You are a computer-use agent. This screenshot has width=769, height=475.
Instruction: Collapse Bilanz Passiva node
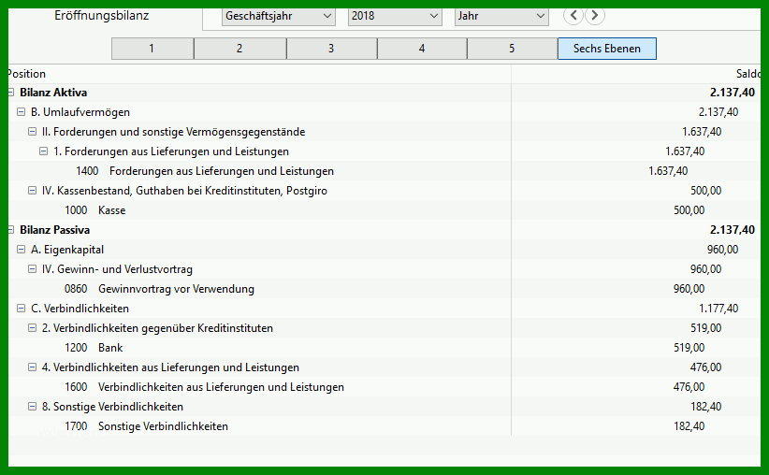(x=11, y=229)
